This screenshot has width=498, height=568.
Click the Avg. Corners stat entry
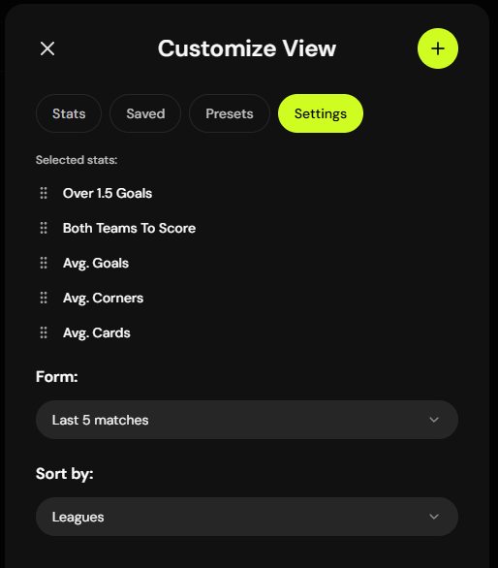click(104, 299)
